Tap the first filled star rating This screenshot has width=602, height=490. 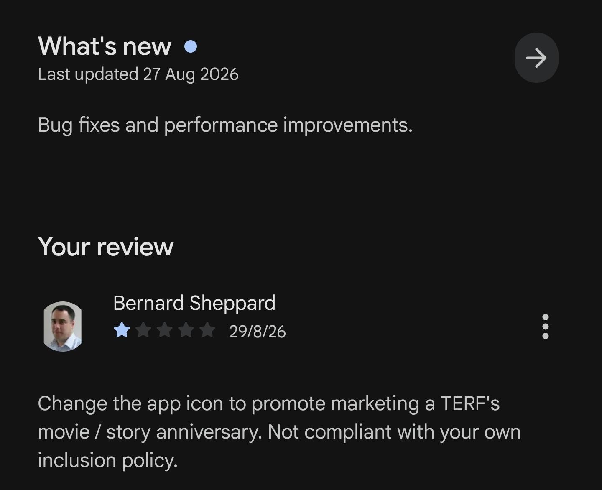point(122,330)
